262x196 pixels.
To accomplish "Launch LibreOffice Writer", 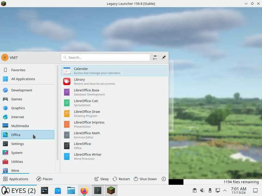I will 114,156.
